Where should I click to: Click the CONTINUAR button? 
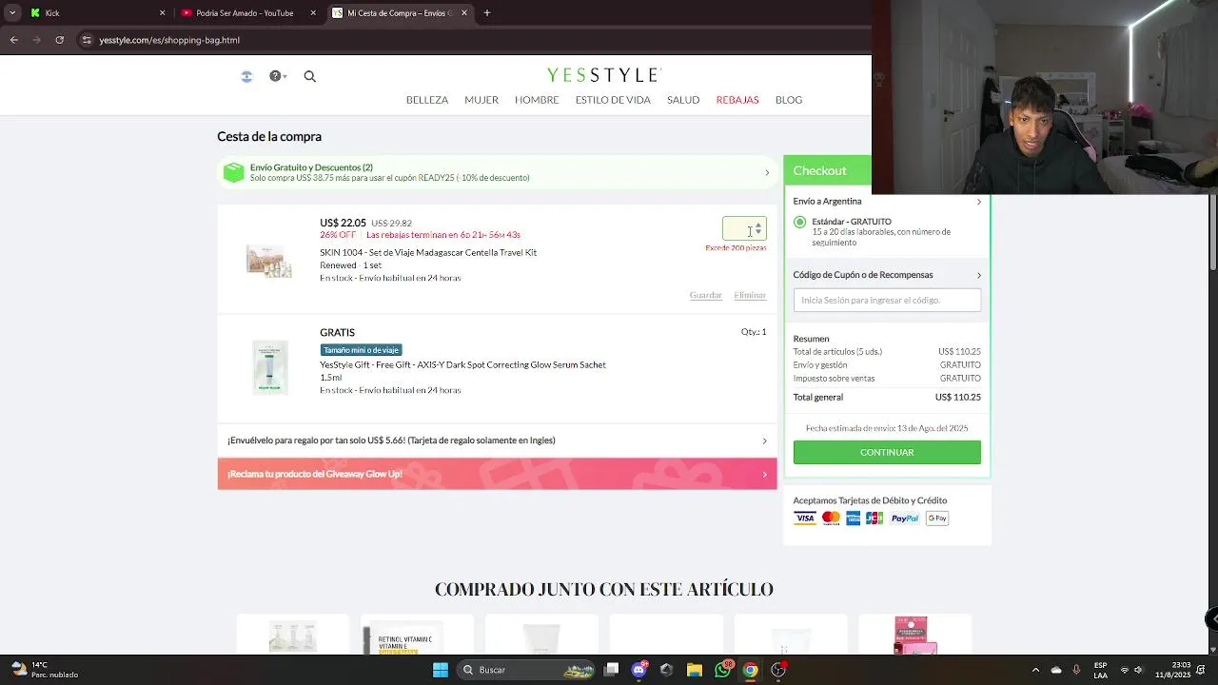click(887, 452)
